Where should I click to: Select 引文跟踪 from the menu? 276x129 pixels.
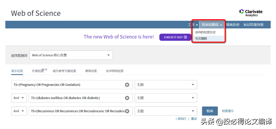tap(201, 39)
